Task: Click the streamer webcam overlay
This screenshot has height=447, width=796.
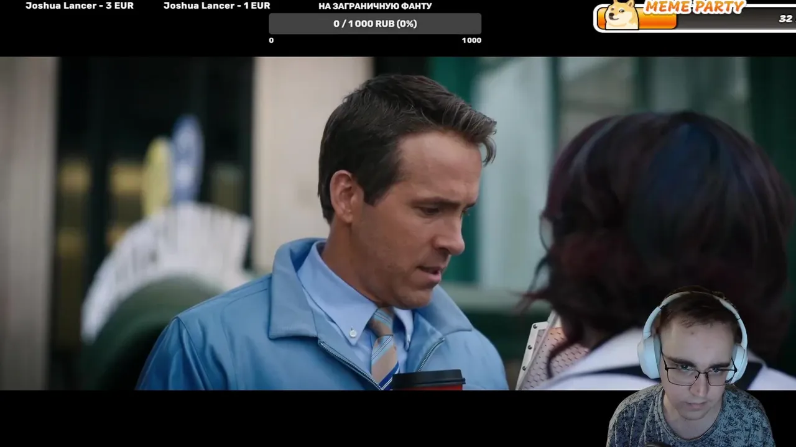Action: coord(690,368)
